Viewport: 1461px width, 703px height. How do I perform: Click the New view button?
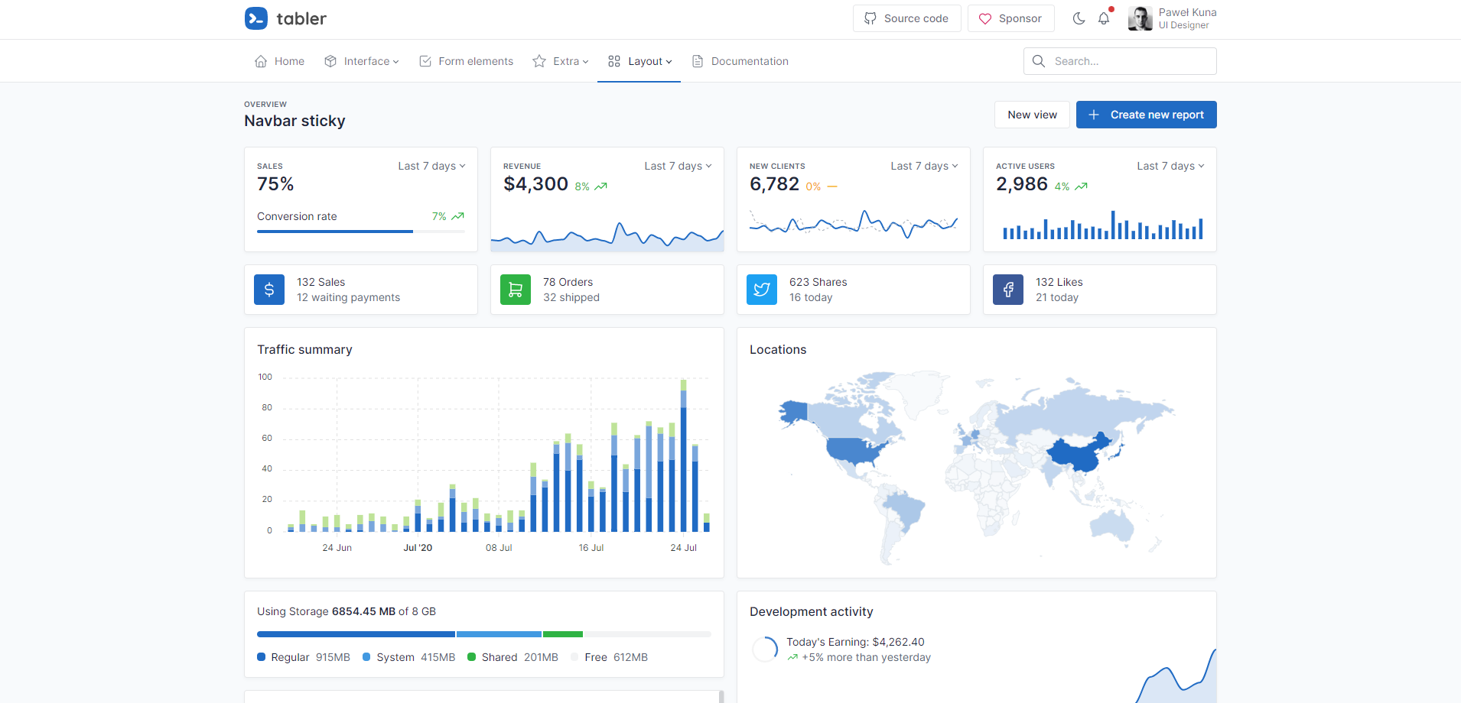coord(1033,115)
